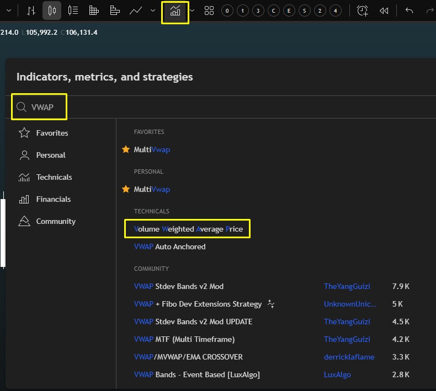Click the circled 4 quick button
The width and height of the screenshot is (436, 391).
pos(336,11)
